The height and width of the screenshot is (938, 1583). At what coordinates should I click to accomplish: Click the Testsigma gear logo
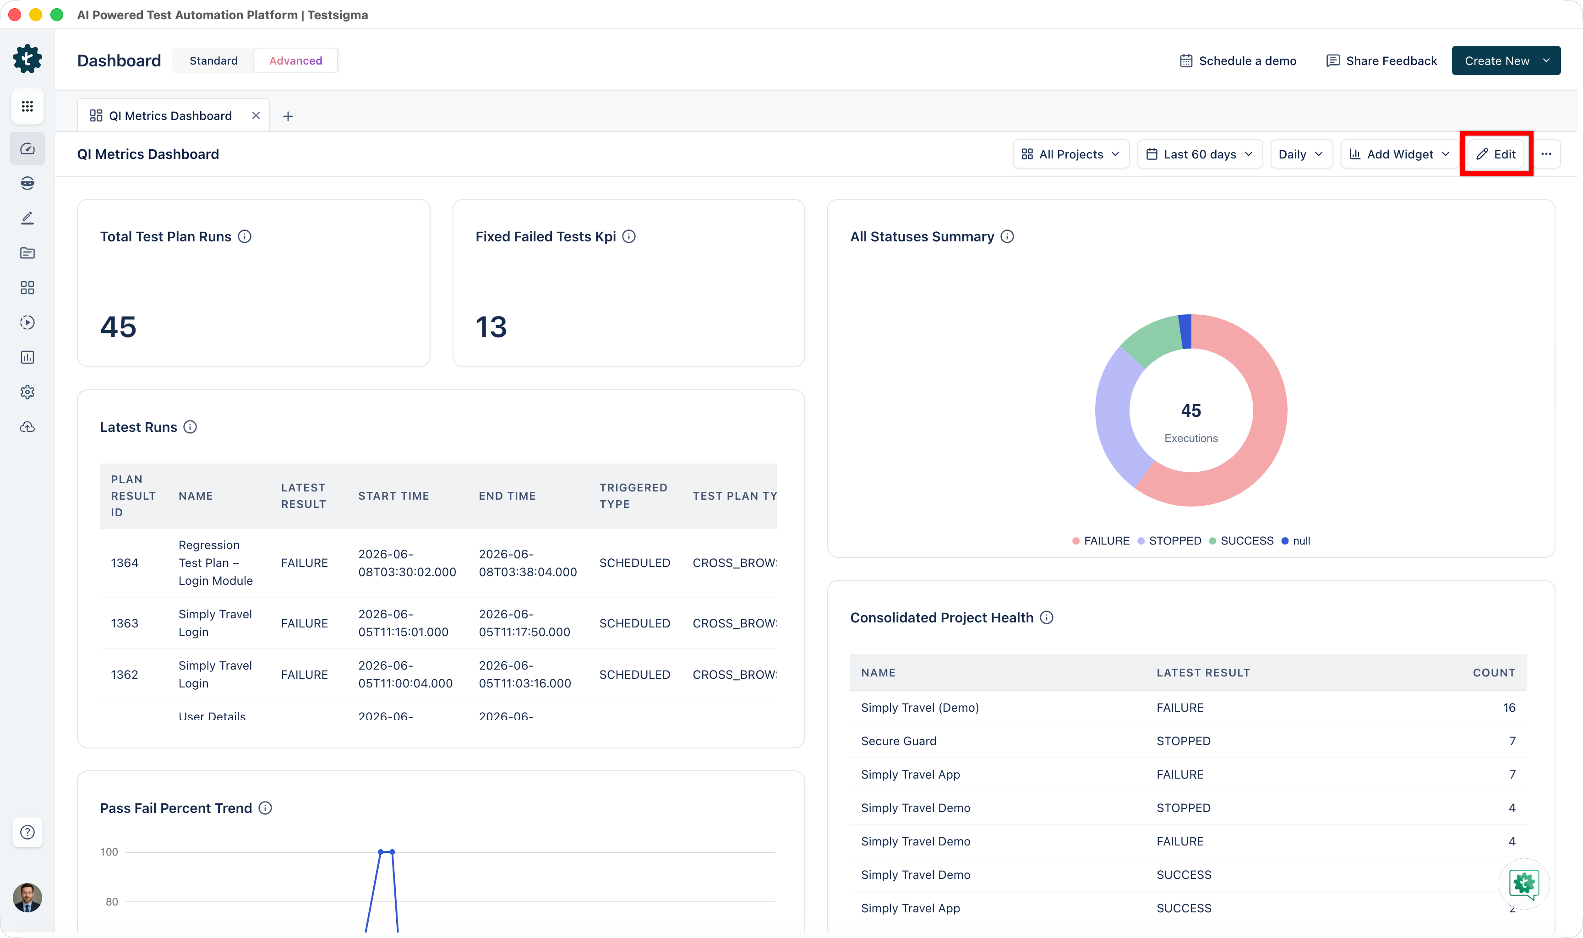[x=27, y=60]
